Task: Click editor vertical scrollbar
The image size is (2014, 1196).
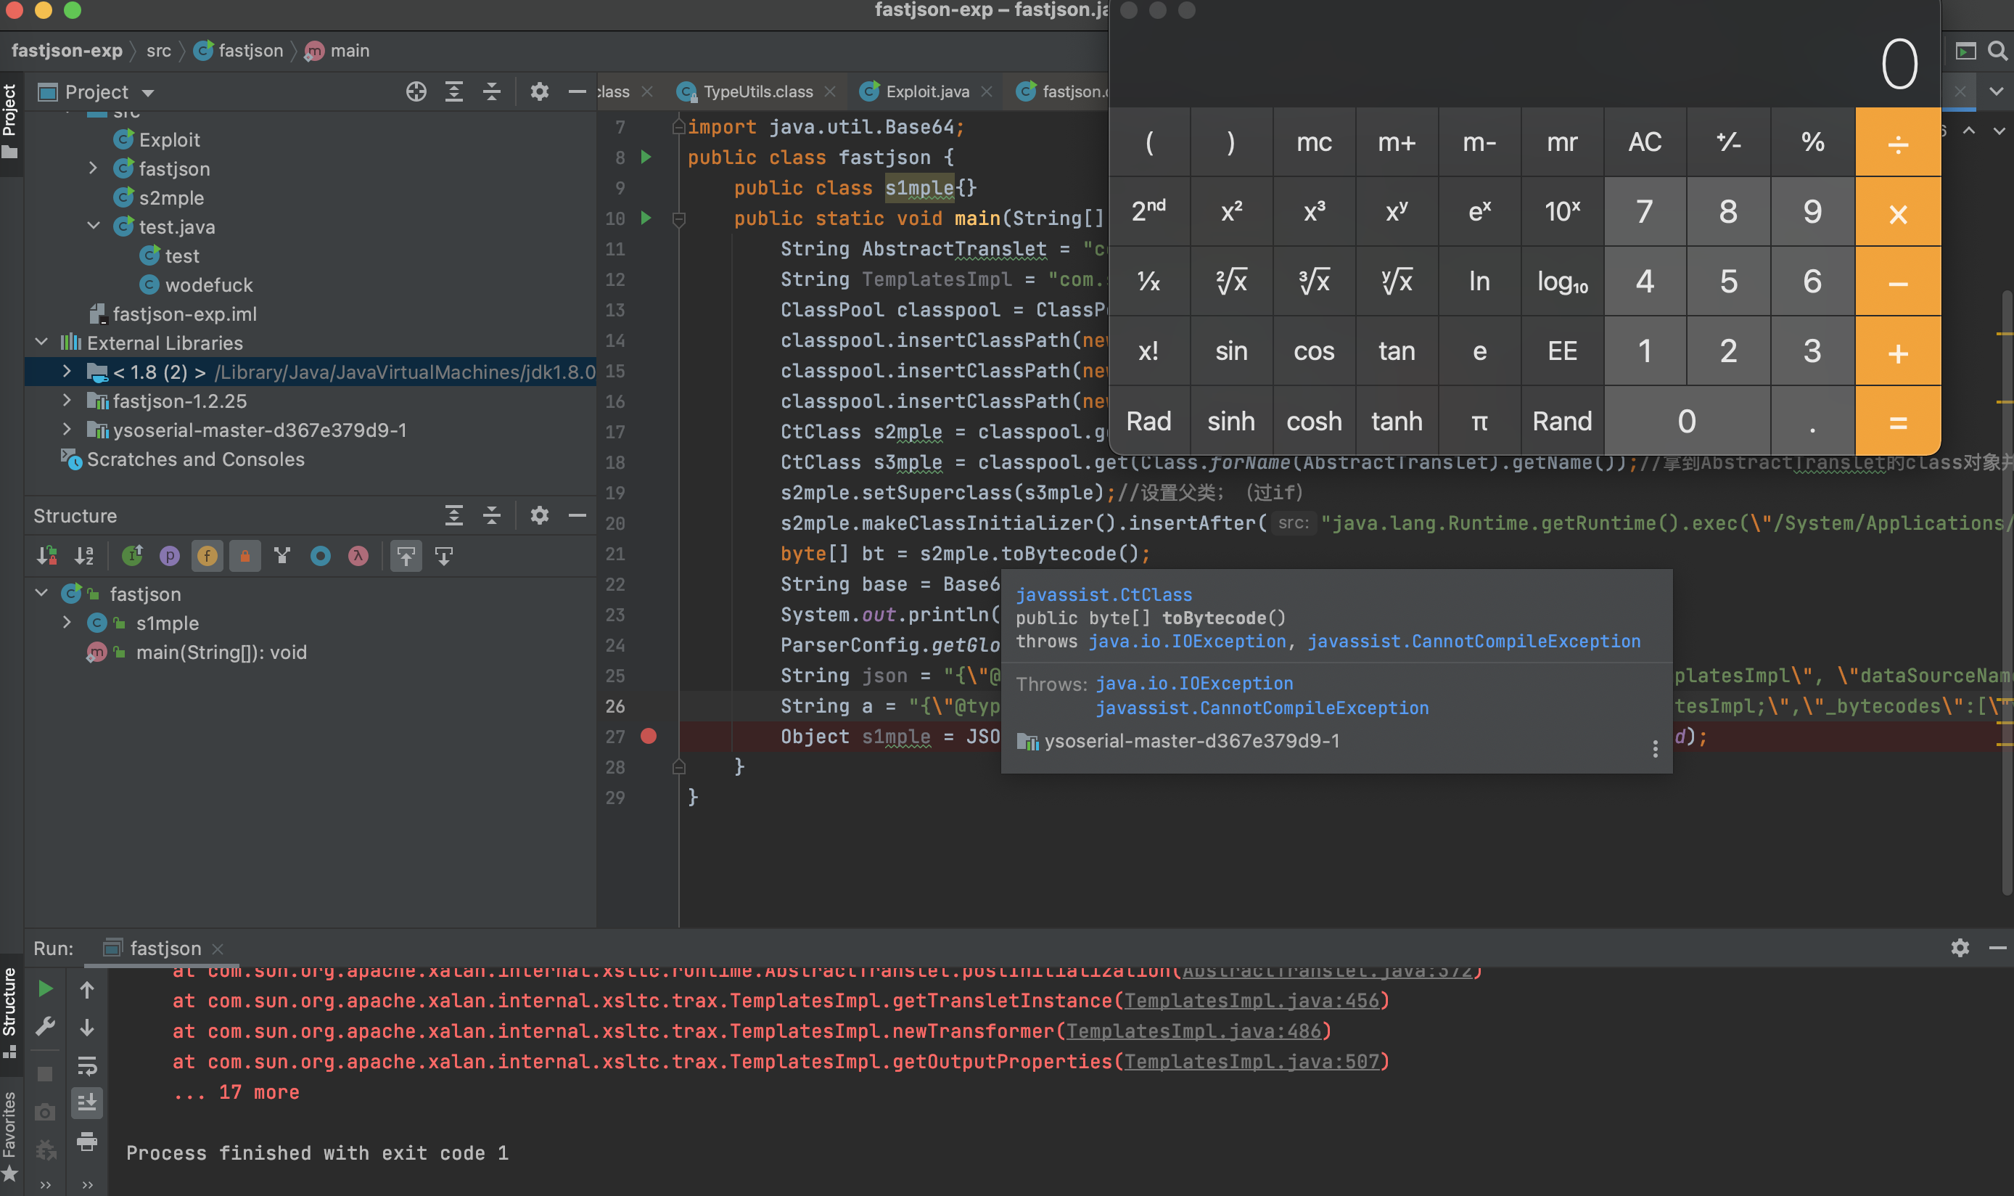Action: (2007, 592)
